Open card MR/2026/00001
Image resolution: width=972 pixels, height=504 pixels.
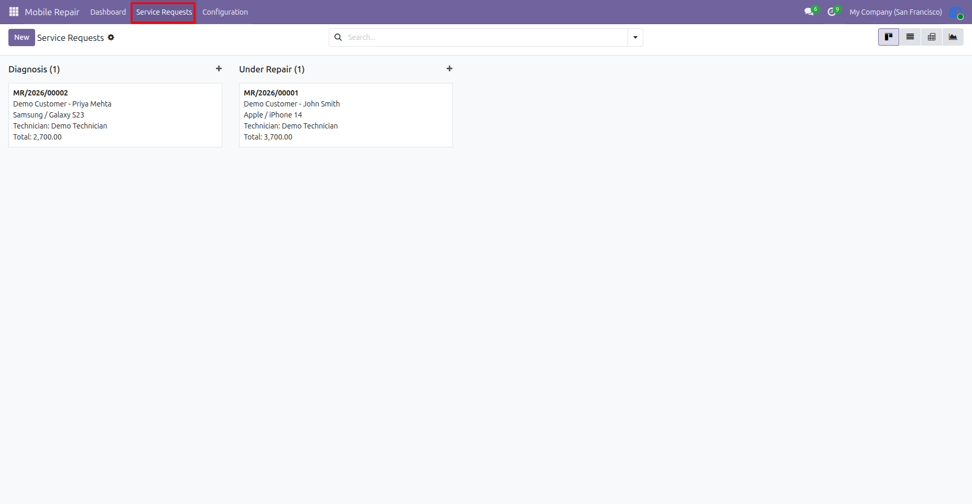coord(346,115)
